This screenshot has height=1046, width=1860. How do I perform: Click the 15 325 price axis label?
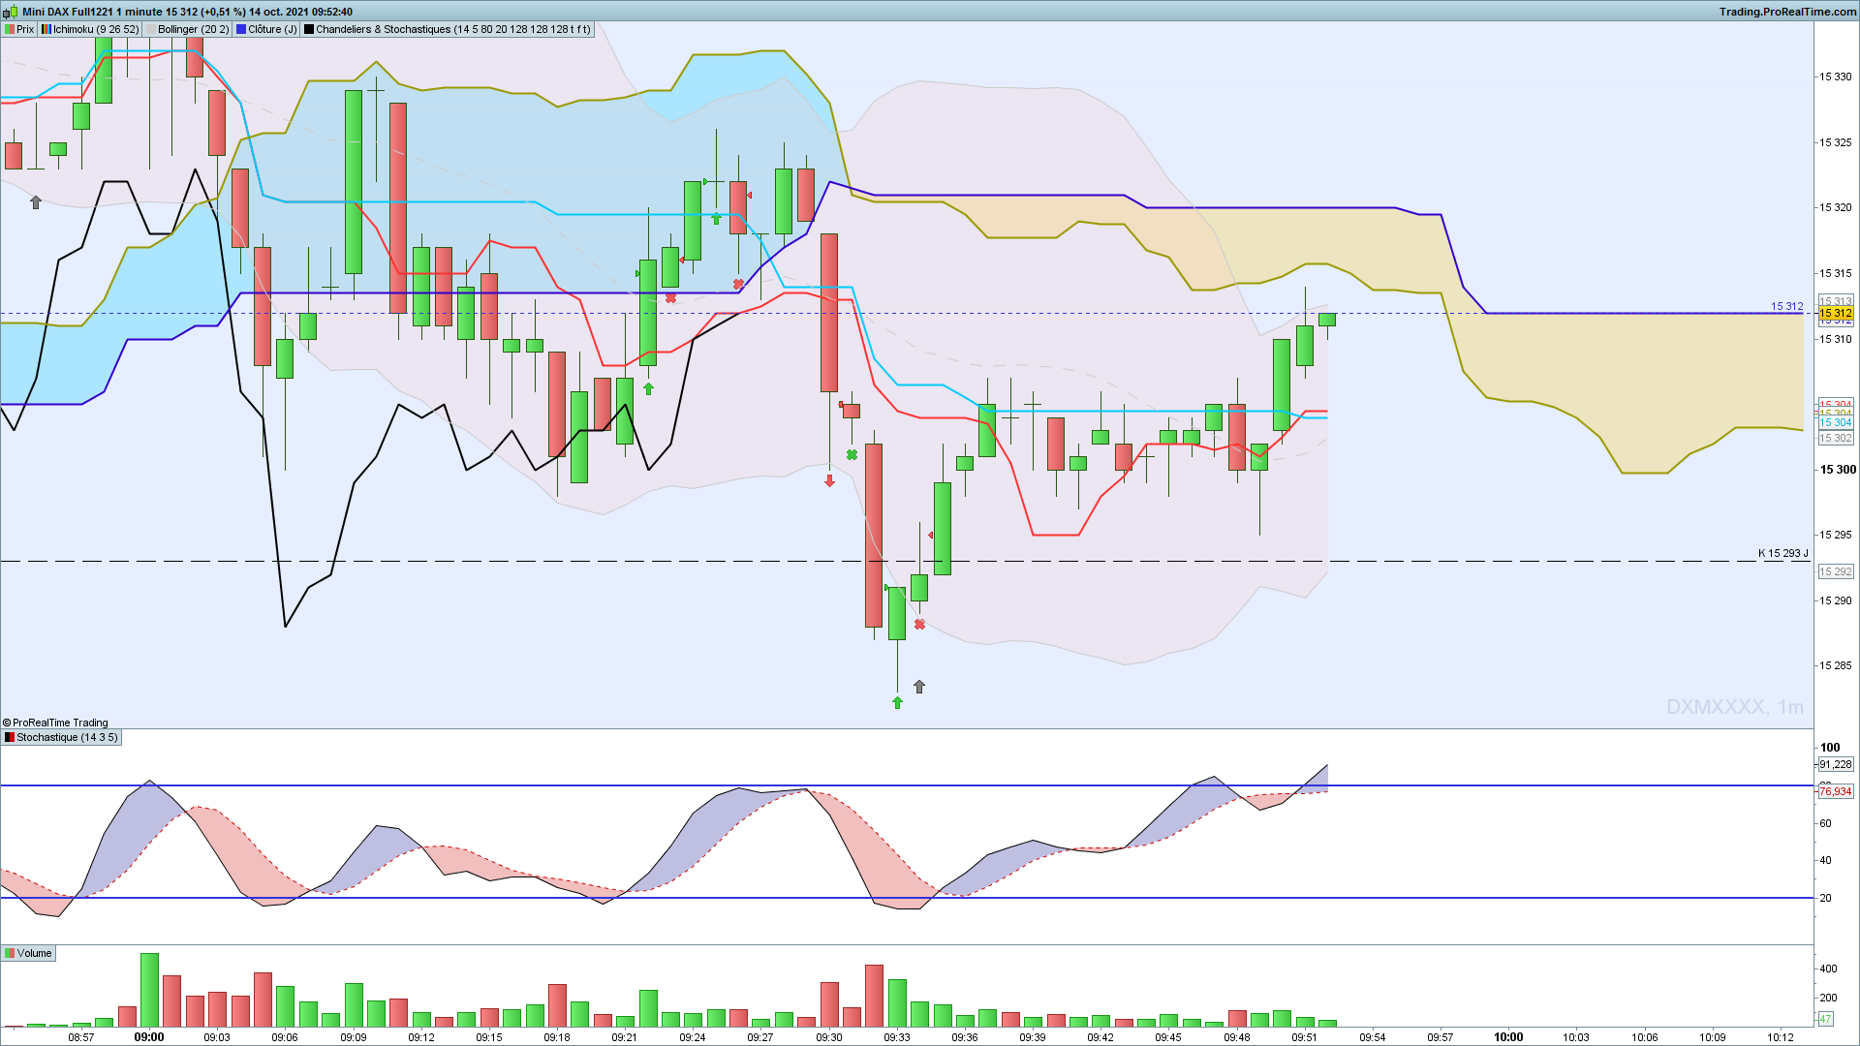point(1836,142)
